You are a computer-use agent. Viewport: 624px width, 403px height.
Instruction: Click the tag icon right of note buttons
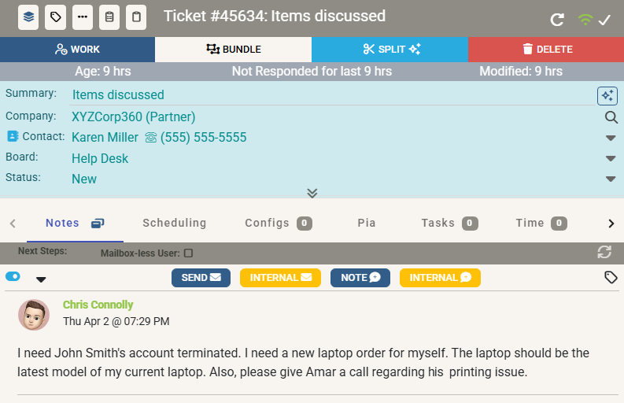(x=611, y=277)
